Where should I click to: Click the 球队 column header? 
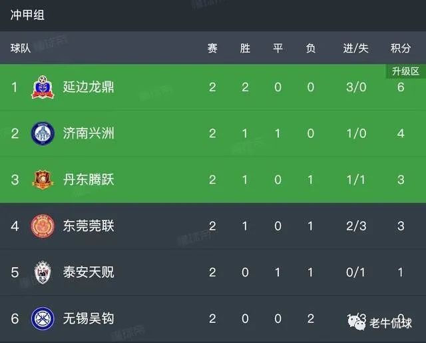tap(20, 48)
